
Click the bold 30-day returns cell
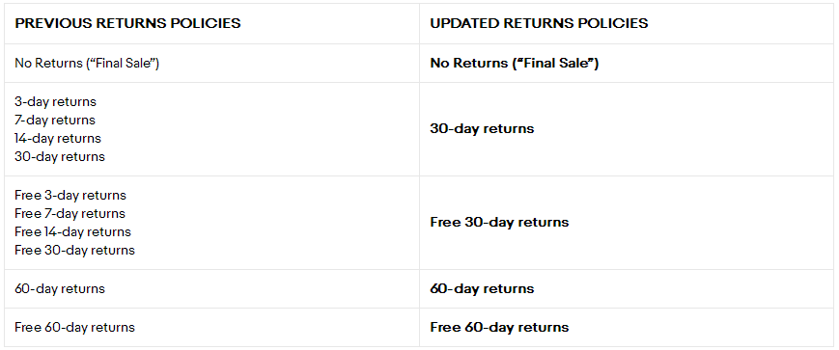(x=482, y=129)
